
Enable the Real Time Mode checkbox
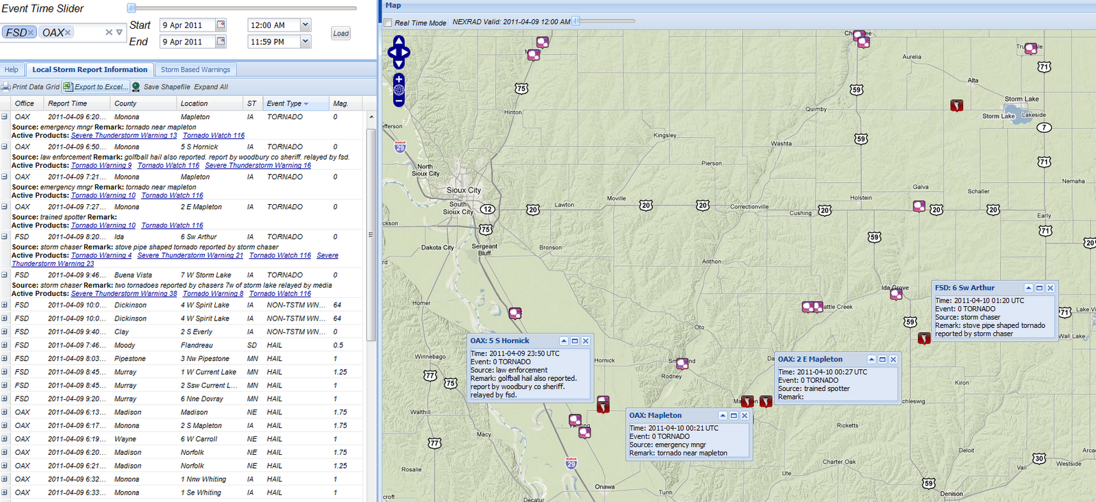[388, 23]
